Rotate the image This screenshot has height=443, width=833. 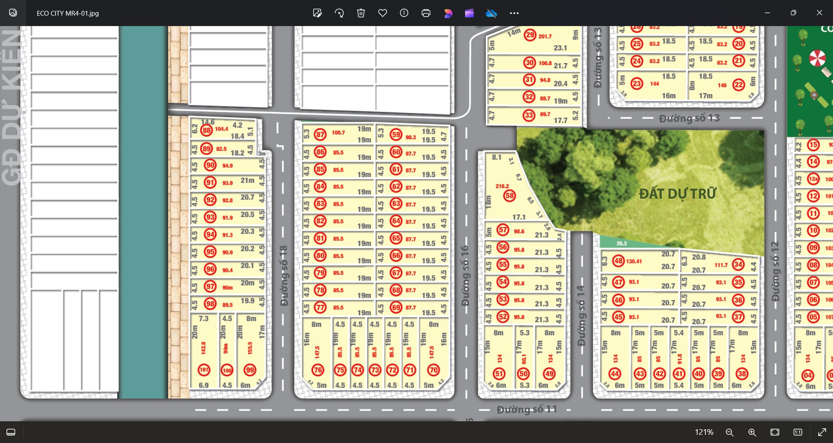click(339, 13)
